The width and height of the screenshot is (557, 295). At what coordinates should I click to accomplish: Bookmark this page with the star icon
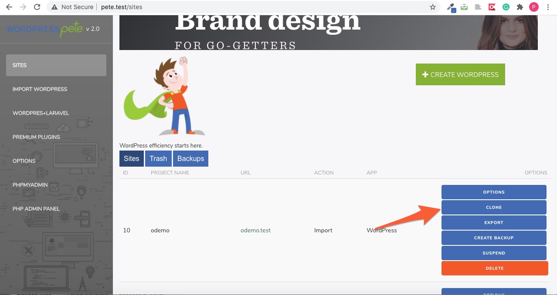pyautogui.click(x=432, y=7)
